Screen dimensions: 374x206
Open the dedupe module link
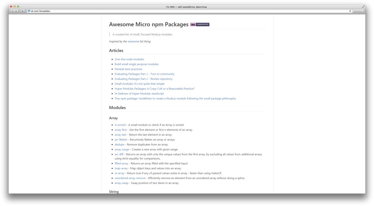[119, 144]
